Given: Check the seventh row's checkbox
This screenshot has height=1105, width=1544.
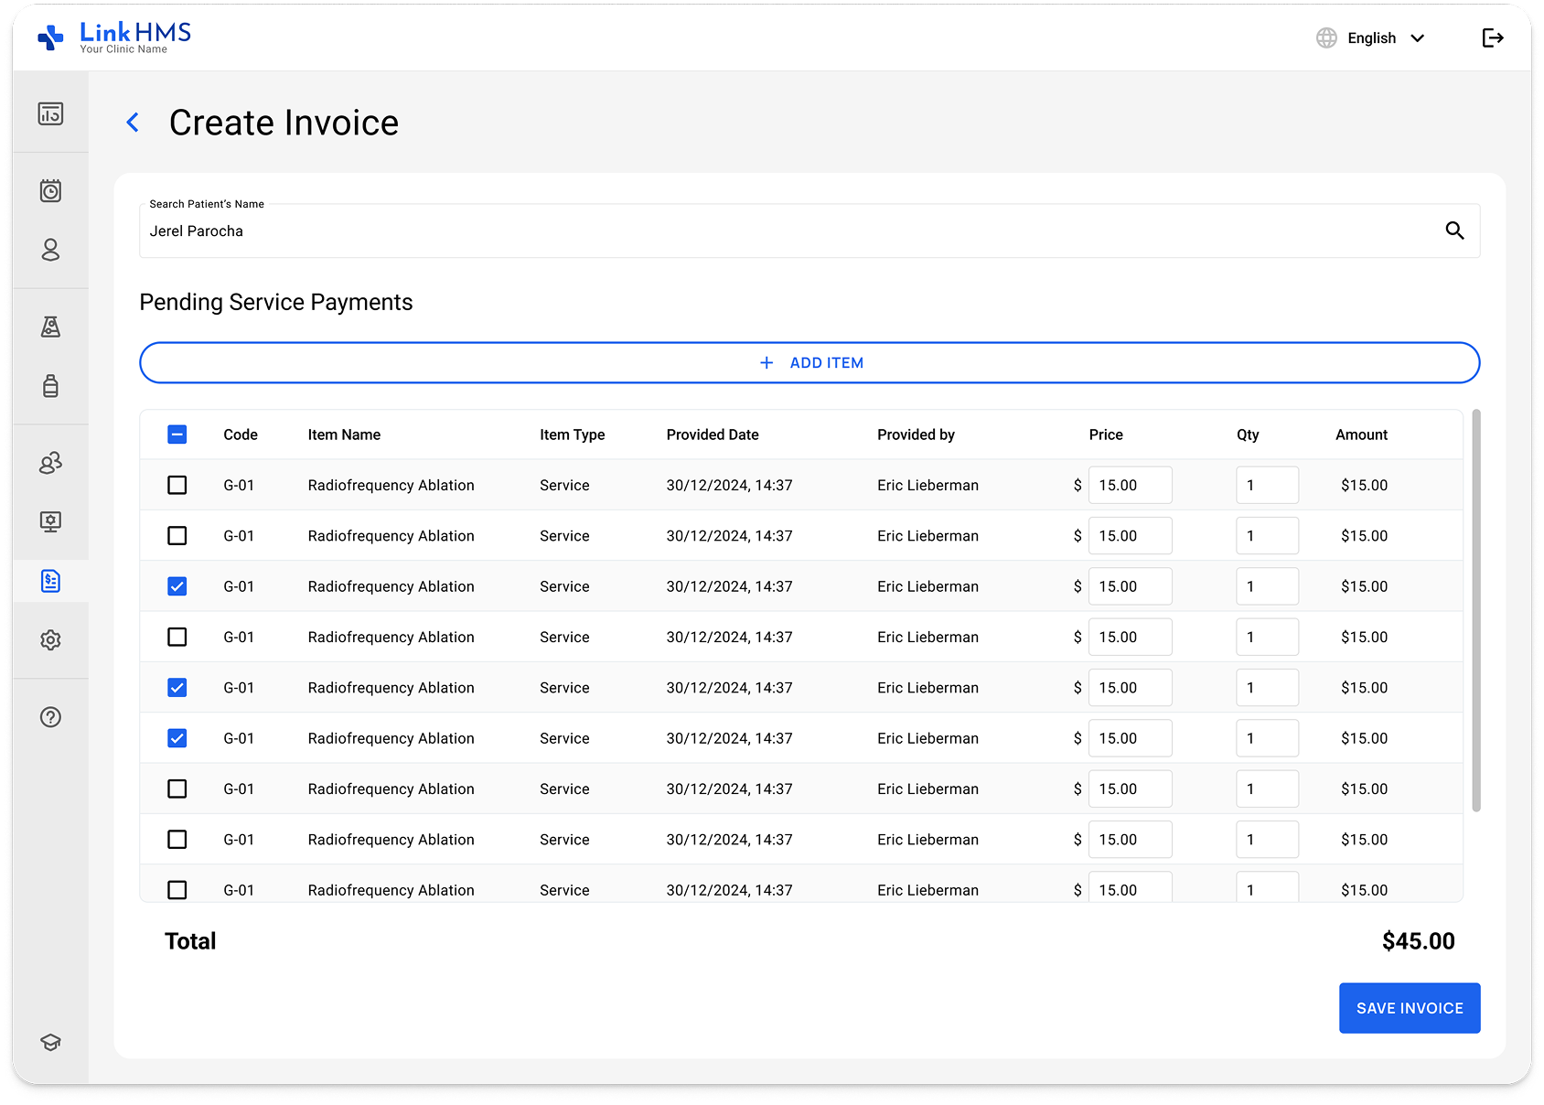Looking at the screenshot, I should click(177, 789).
